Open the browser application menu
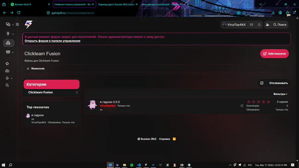 point(294,13)
